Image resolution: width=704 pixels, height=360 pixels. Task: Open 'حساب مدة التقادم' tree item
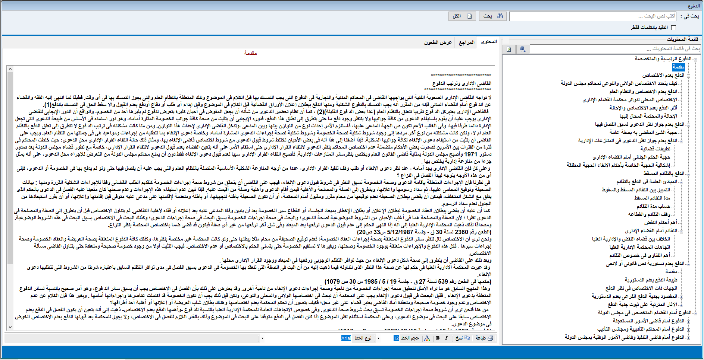click(x=653, y=206)
